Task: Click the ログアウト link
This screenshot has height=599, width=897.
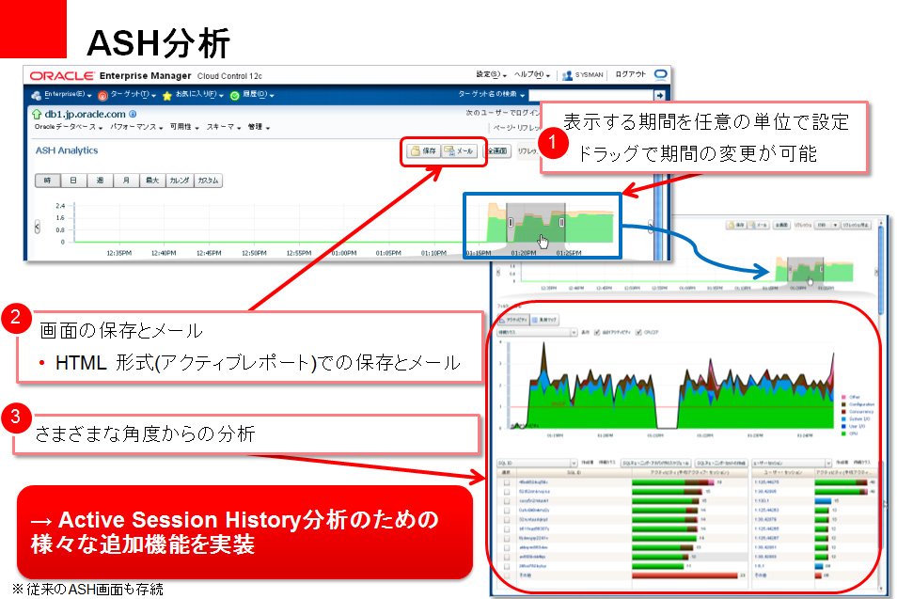Action: point(630,74)
